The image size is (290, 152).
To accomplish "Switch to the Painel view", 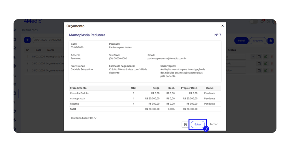I will point(241,41).
